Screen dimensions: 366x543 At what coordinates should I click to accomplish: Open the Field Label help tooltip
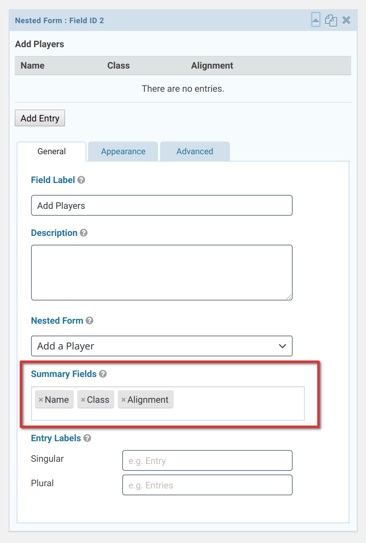pyautogui.click(x=81, y=180)
